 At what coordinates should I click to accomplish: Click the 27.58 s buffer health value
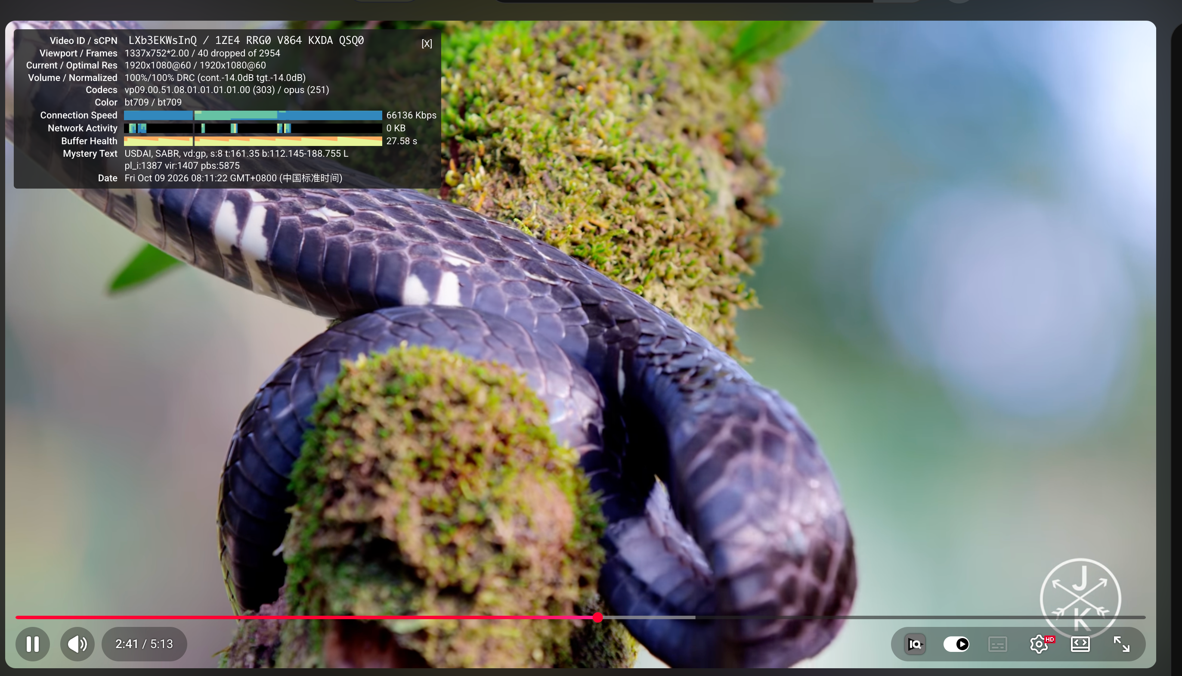(402, 141)
